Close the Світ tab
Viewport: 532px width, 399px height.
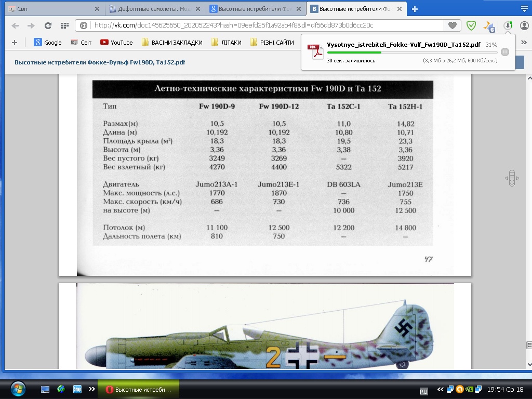point(97,9)
